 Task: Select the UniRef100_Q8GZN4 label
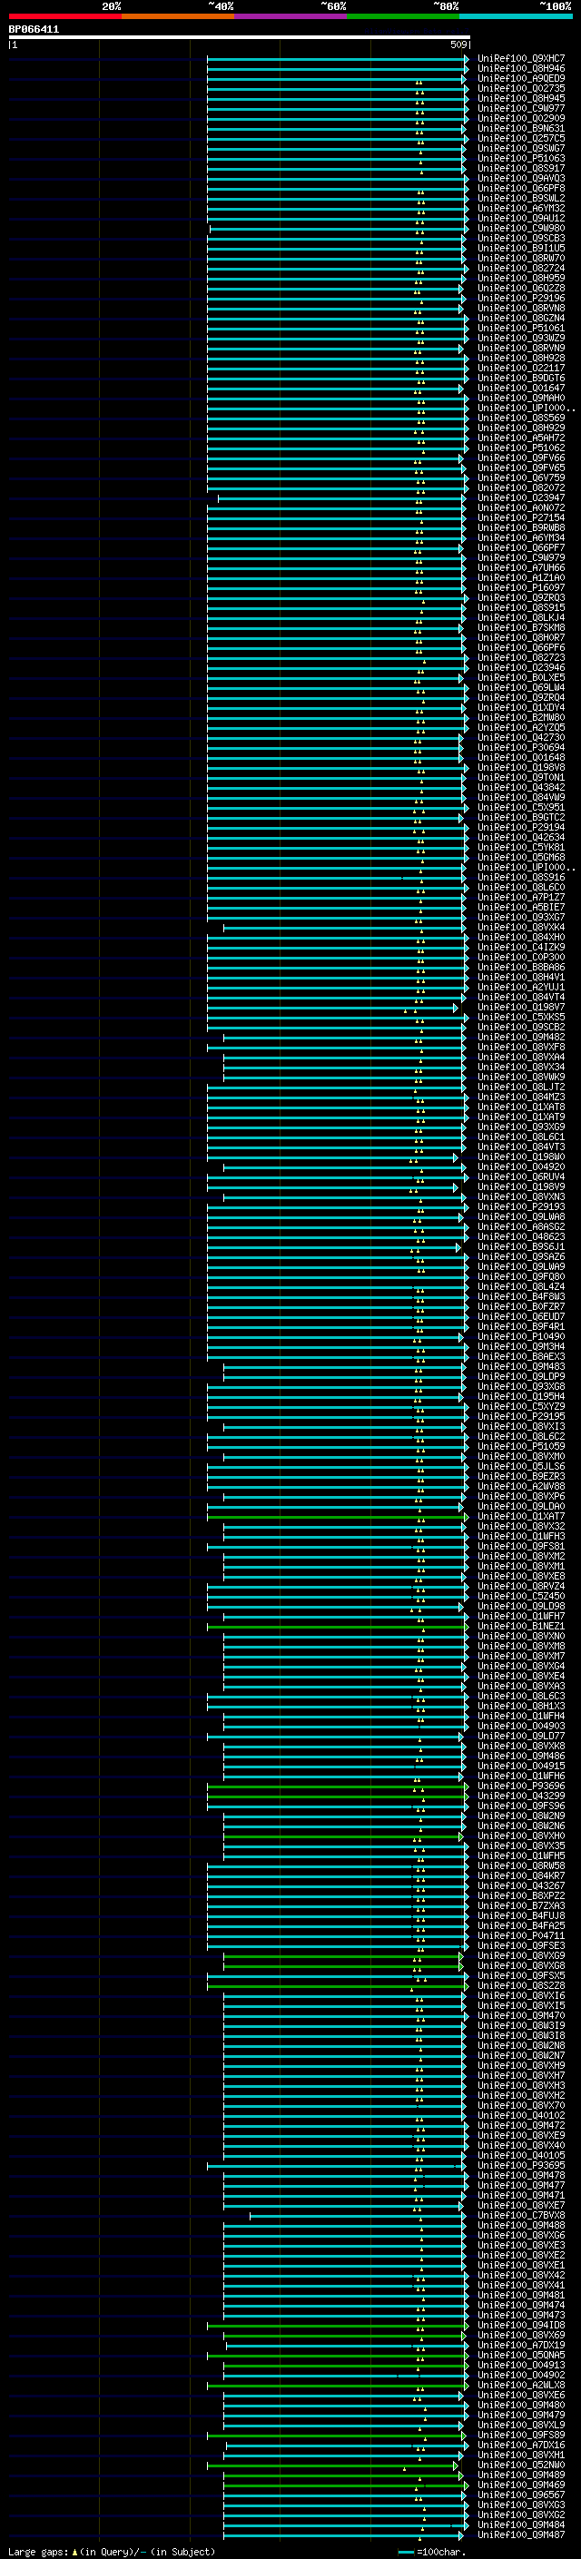point(520,318)
